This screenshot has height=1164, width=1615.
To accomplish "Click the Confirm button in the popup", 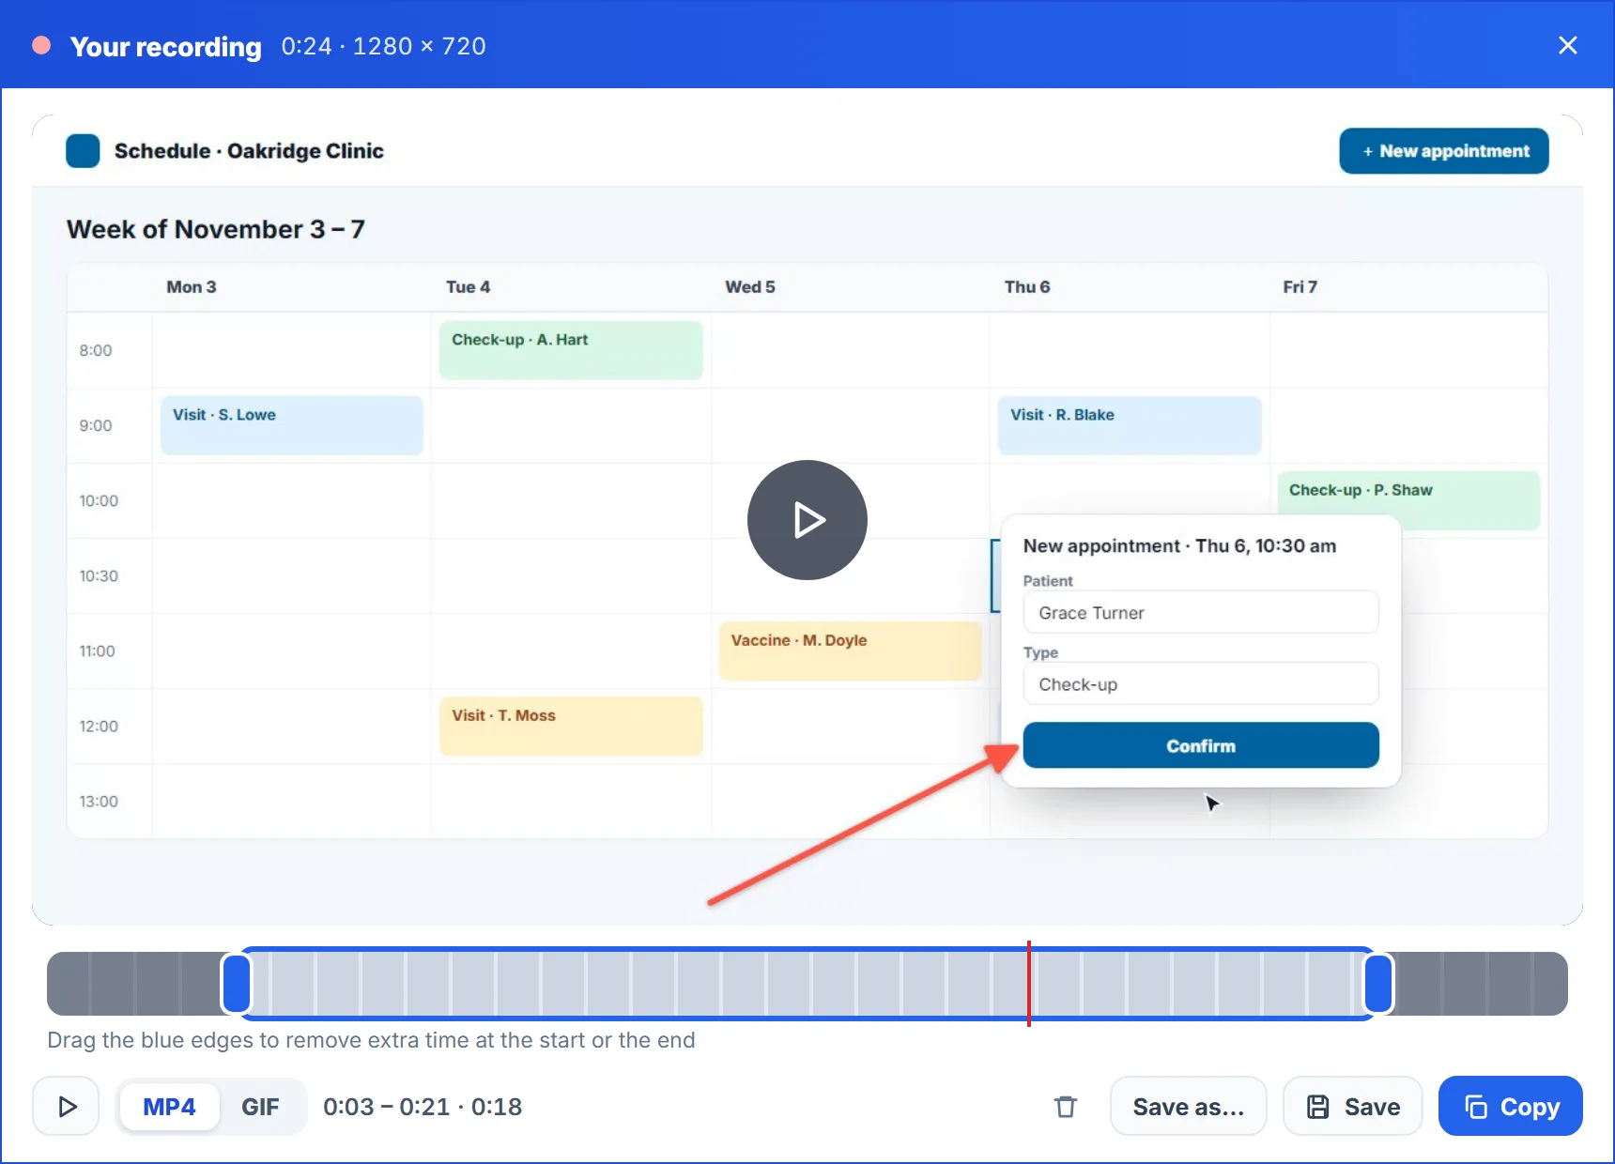I will click(1200, 745).
